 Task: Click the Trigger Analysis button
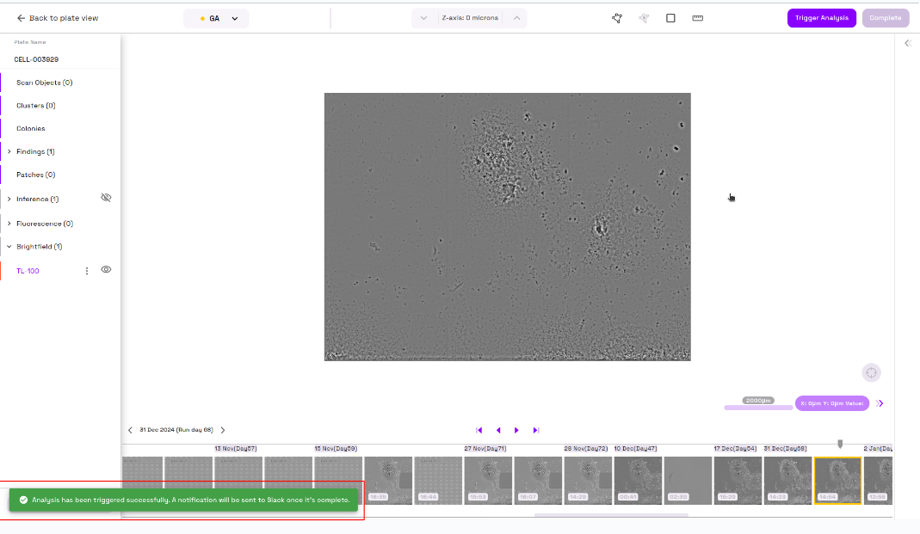tap(821, 18)
